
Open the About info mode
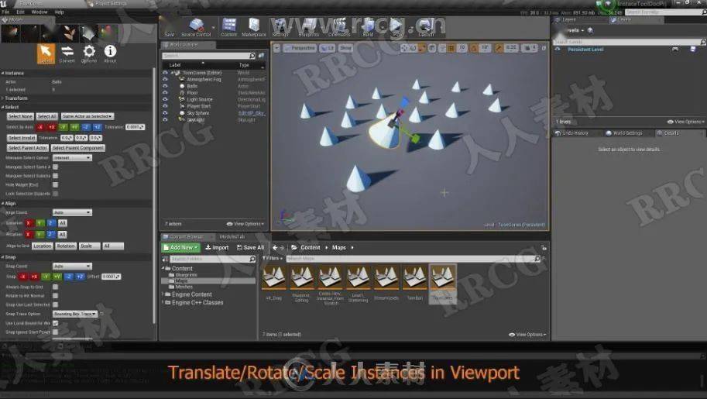110,53
